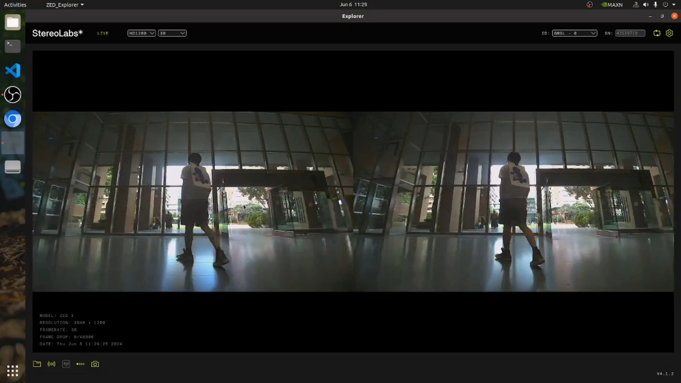This screenshot has width=681, height=383.
Task: Expand the HD1200 resolution dropdown
Action: pos(142,33)
